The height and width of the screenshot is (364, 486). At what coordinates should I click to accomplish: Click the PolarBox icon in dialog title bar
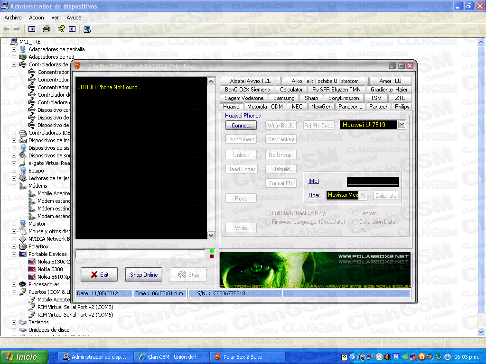click(x=77, y=65)
